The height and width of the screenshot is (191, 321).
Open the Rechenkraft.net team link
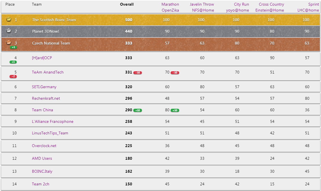[x=46, y=98]
